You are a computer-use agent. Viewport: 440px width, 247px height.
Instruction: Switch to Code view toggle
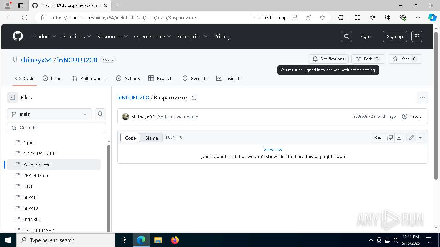(x=130, y=138)
